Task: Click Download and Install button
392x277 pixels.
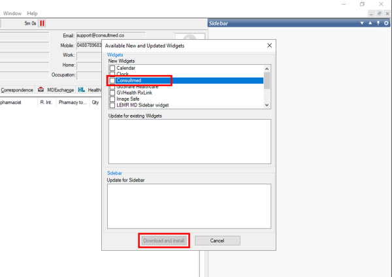Action: point(164,240)
